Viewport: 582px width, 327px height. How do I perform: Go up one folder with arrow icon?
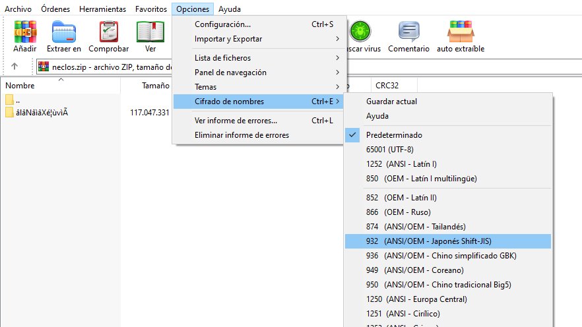pyautogui.click(x=15, y=67)
